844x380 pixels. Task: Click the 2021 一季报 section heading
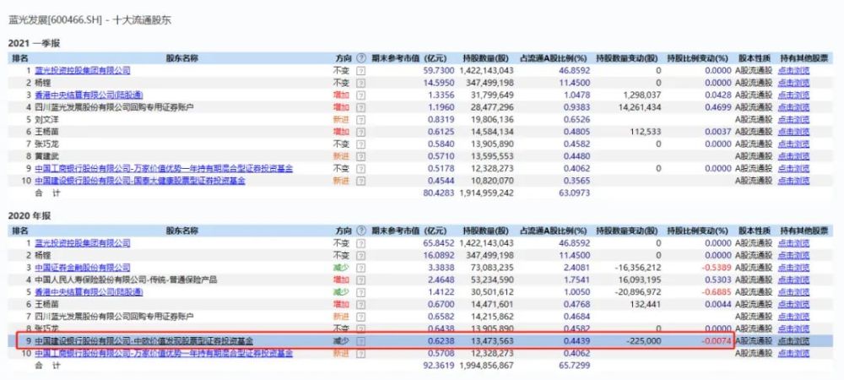click(x=34, y=44)
